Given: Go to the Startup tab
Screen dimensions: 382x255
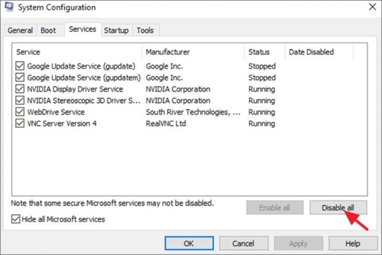Looking at the screenshot, I should 116,30.
